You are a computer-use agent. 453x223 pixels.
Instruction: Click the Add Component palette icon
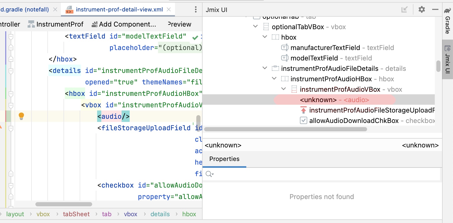tap(95, 24)
